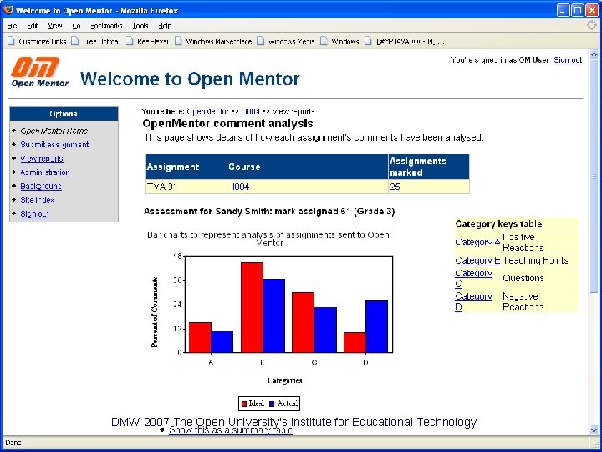Open the Customize Links bookmark
This screenshot has height=452, width=602.
37,41
